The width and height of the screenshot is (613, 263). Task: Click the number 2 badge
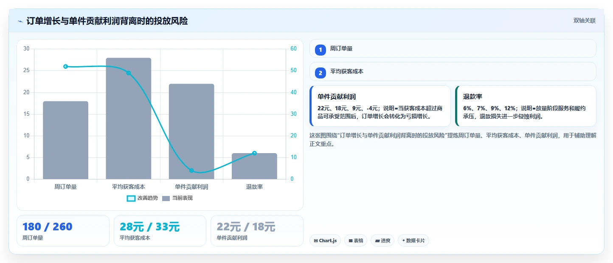point(320,73)
